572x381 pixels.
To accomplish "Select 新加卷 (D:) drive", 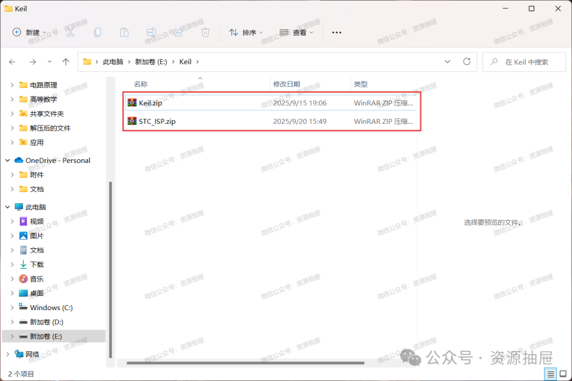I will pyautogui.click(x=46, y=322).
